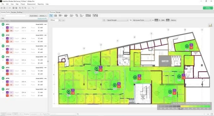This screenshot has height=116, width=214.
Task: Open the three-dot menu for AP05
Action: pos(45,68)
